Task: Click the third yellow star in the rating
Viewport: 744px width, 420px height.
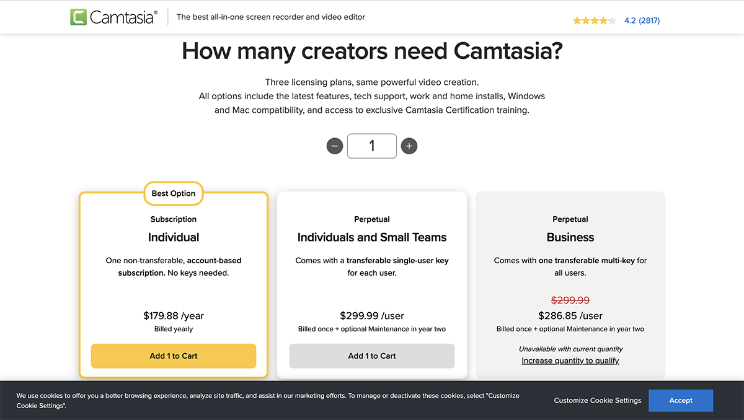Action: [x=595, y=20]
